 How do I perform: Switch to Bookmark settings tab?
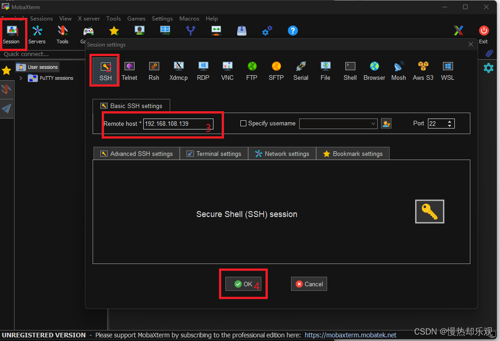[x=353, y=154]
